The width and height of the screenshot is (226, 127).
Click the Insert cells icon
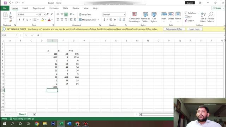(x=164, y=14)
